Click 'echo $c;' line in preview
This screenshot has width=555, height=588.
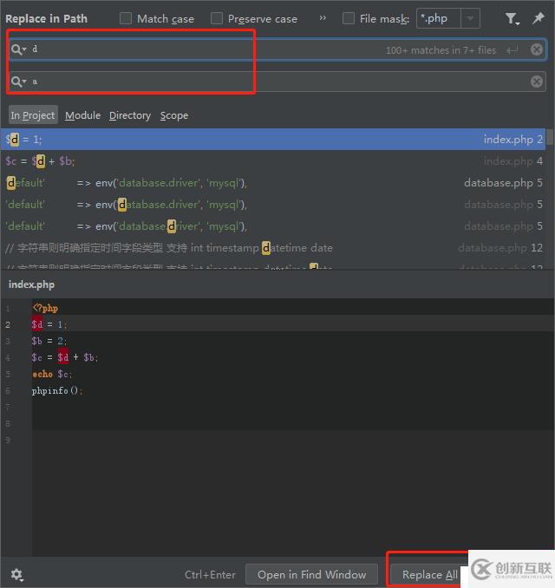tap(52, 375)
